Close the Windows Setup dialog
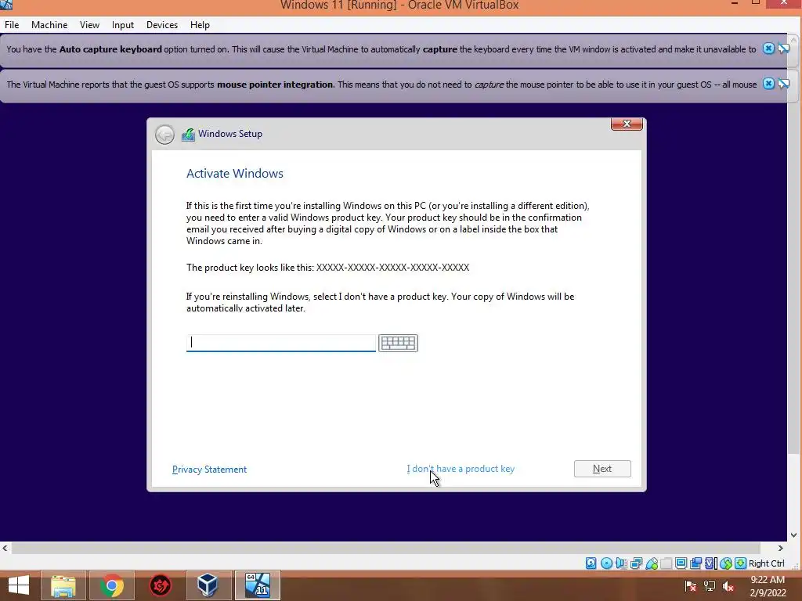 click(627, 124)
